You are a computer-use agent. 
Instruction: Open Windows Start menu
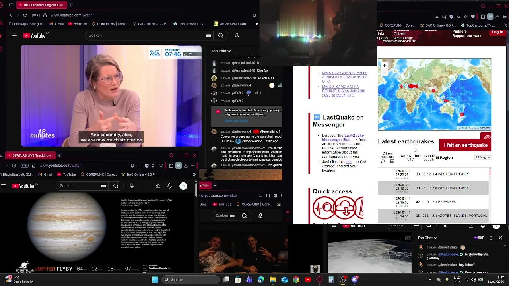click(x=155, y=280)
